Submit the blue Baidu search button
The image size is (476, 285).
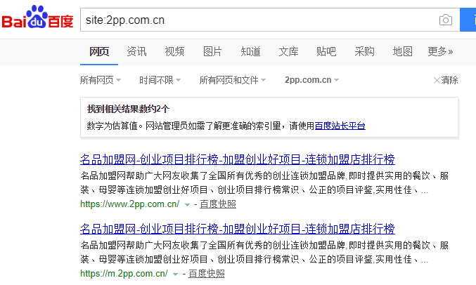coord(468,20)
